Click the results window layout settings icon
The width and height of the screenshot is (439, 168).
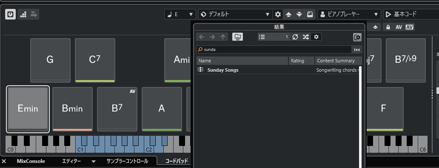357,37
